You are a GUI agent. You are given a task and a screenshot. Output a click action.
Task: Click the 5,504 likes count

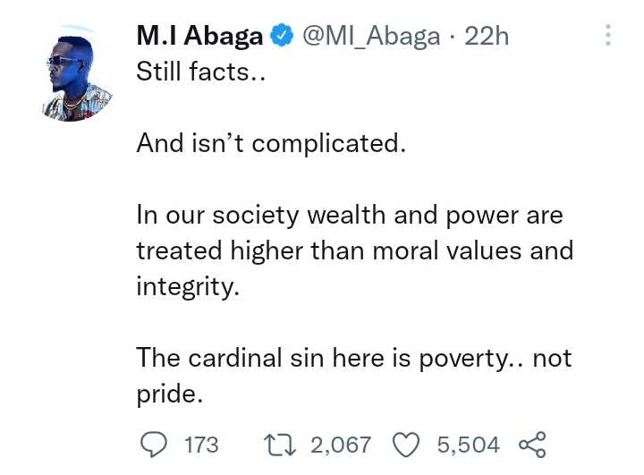click(x=468, y=445)
